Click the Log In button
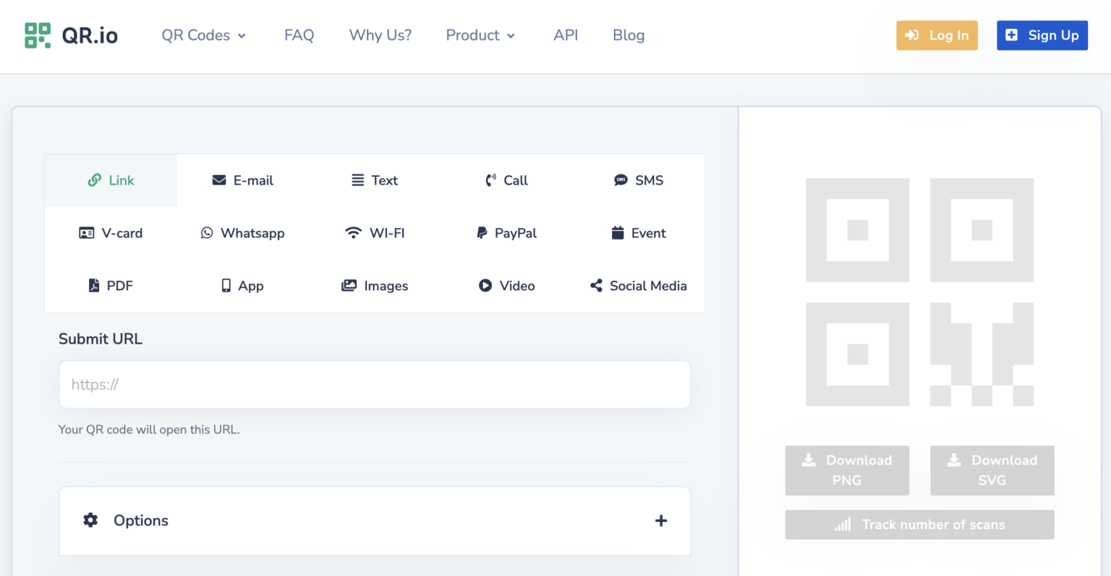Image resolution: width=1111 pixels, height=576 pixels. coord(937,35)
